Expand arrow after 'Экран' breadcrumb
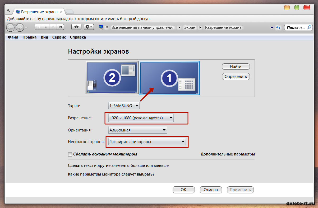 200,27
